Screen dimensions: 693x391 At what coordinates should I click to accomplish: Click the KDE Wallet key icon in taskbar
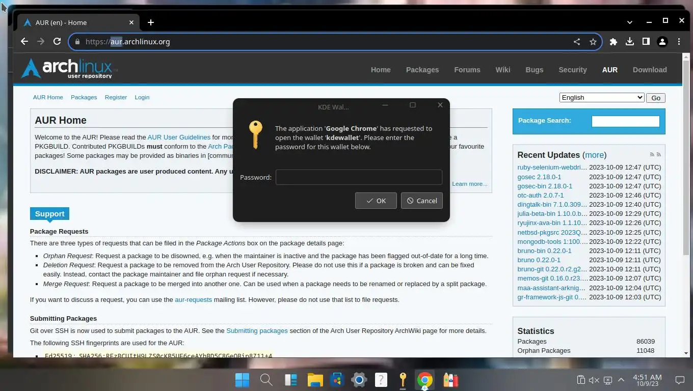click(403, 380)
